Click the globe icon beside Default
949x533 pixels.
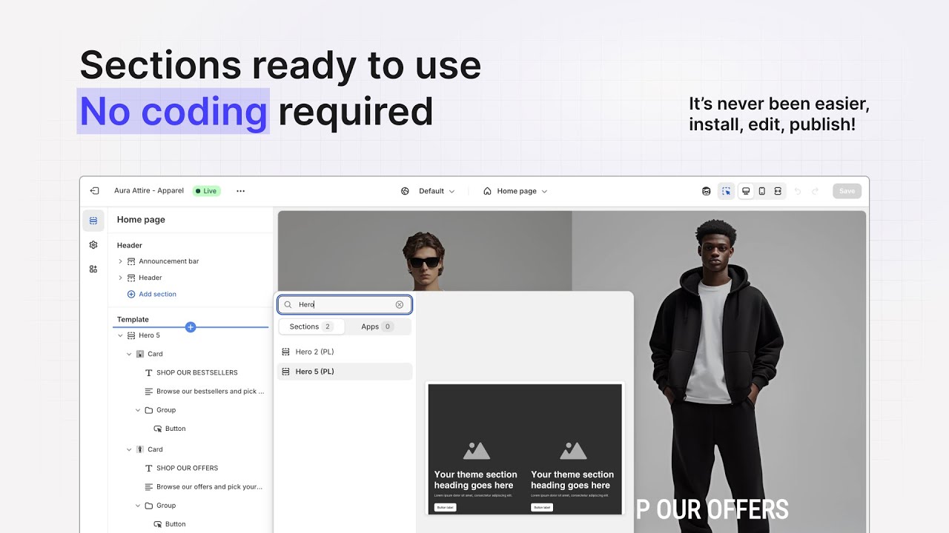[406, 191]
